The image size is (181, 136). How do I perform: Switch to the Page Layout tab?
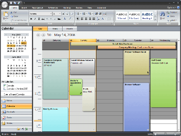pyautogui.click(x=38, y=8)
